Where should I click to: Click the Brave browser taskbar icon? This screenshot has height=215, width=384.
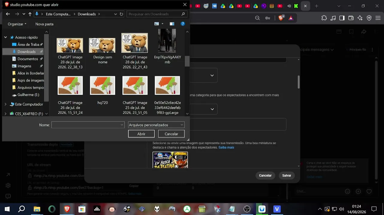coord(67,209)
